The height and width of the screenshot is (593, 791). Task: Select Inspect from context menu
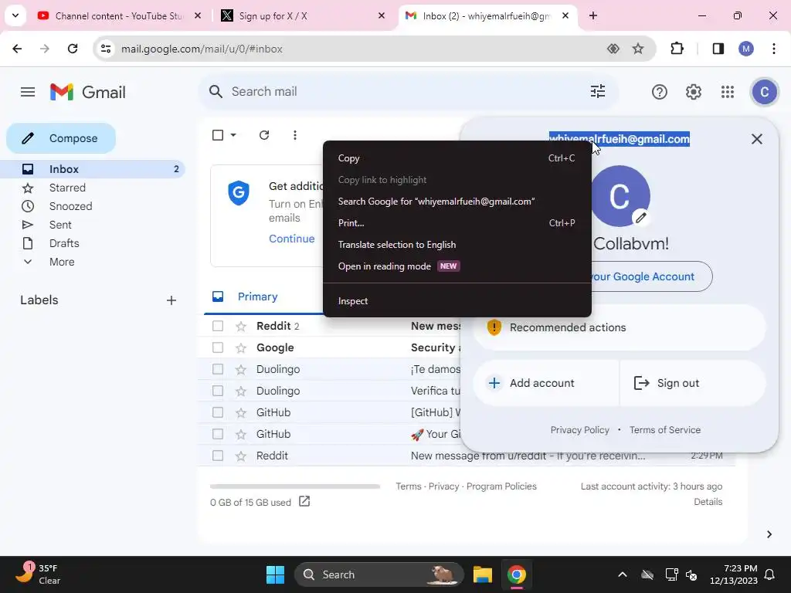(457, 301)
